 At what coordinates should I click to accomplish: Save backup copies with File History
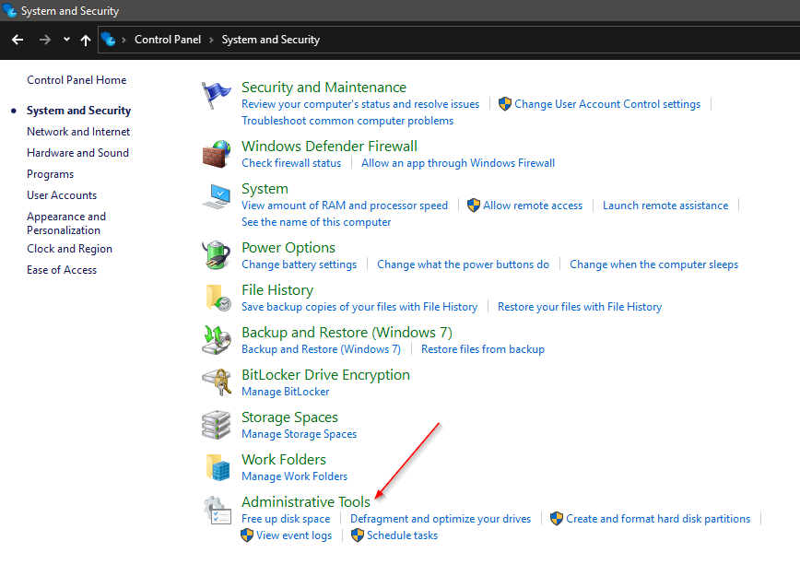coord(359,307)
